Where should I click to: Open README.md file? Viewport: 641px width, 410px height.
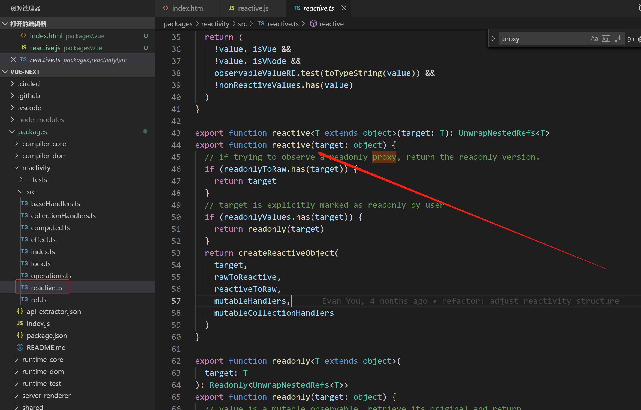[x=77, y=348]
